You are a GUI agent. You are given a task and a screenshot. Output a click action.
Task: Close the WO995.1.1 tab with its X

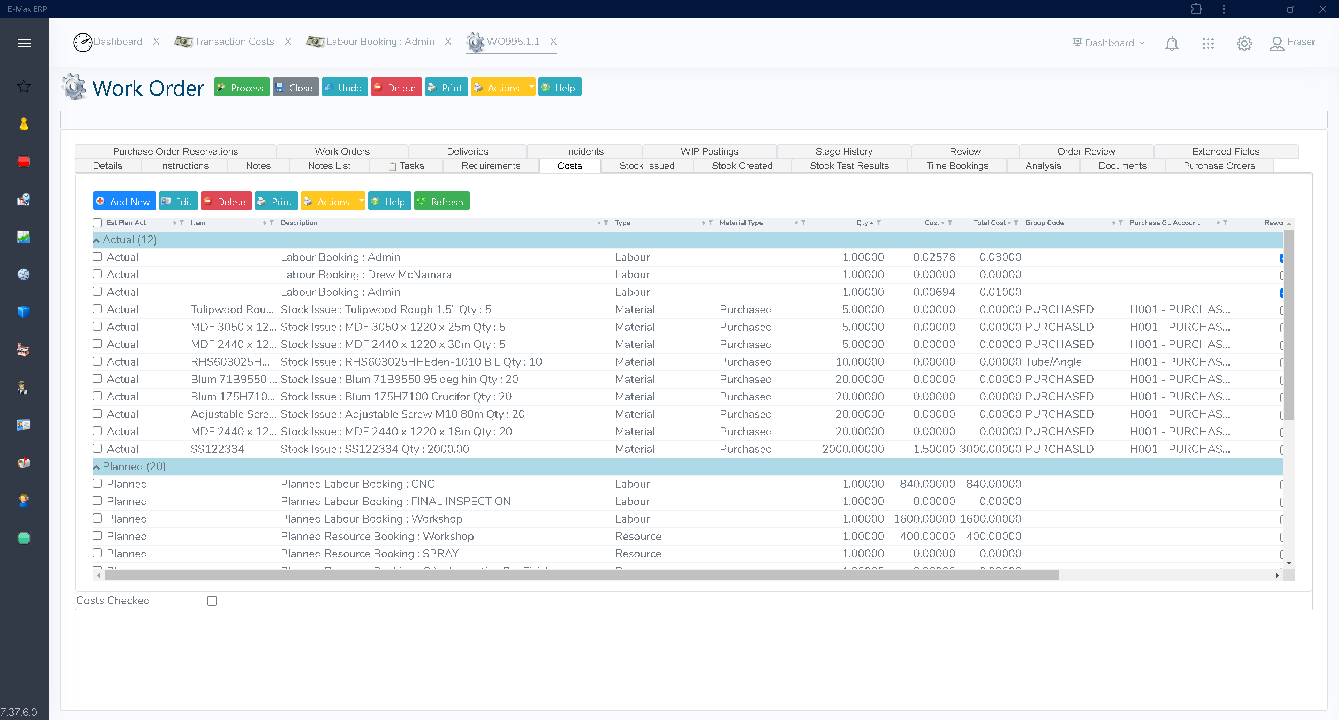click(554, 42)
